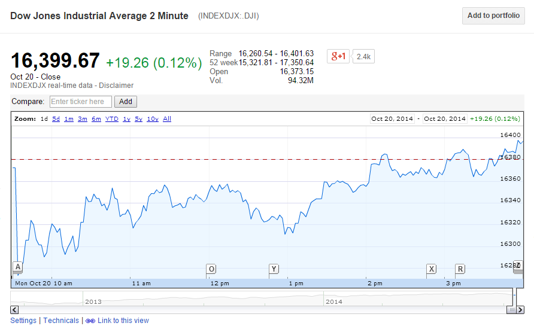The width and height of the screenshot is (534, 329).
Task: Click the right arrow of the timeline scrollbar
Action: point(520,310)
